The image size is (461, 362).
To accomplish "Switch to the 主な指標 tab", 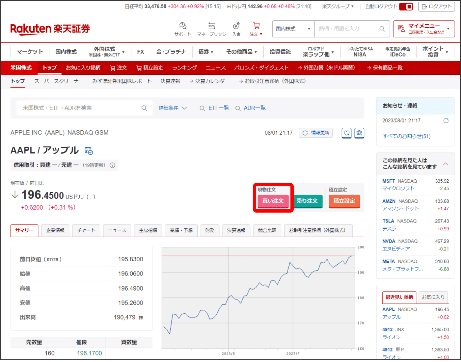I will (148, 231).
